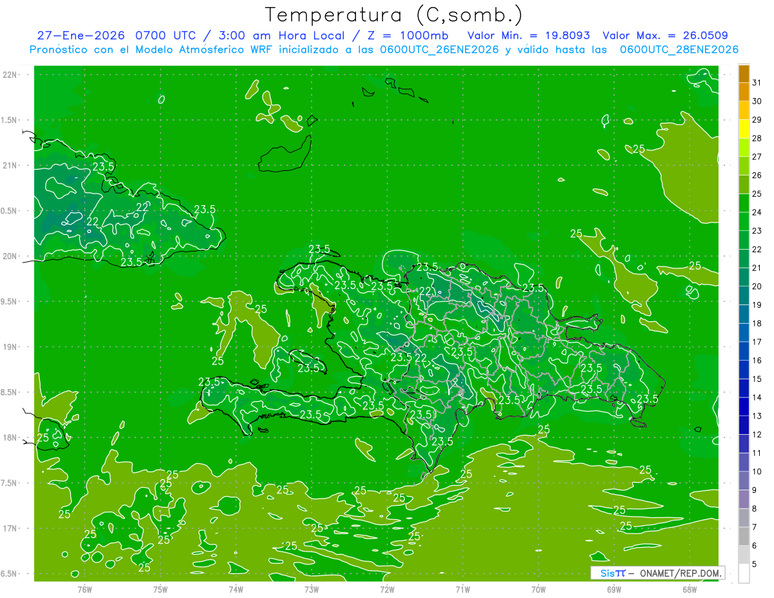Click the "73W" longitude axis label
774x598 pixels.
(x=312, y=589)
